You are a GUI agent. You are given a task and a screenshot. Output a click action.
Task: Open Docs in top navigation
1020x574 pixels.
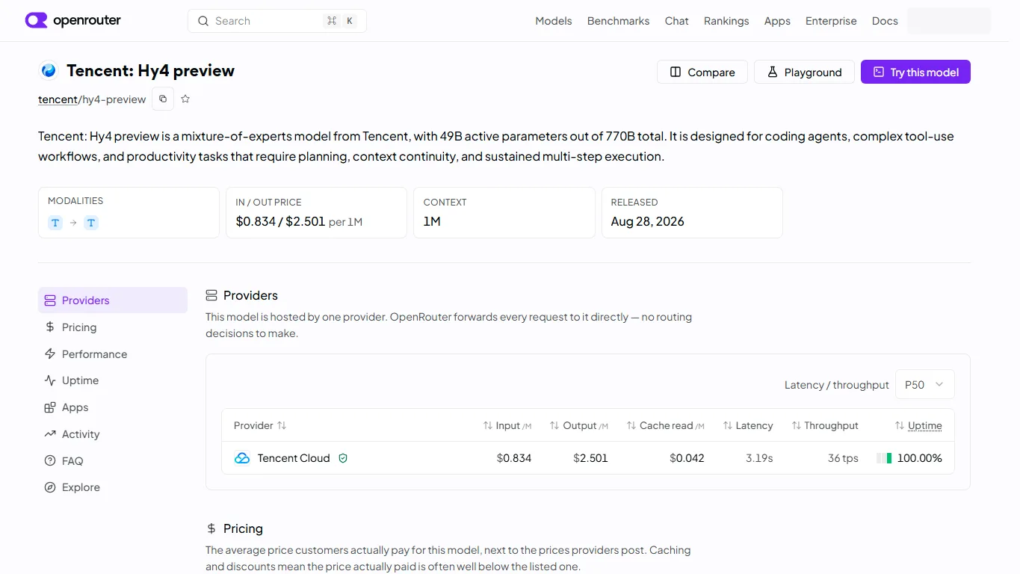click(885, 21)
